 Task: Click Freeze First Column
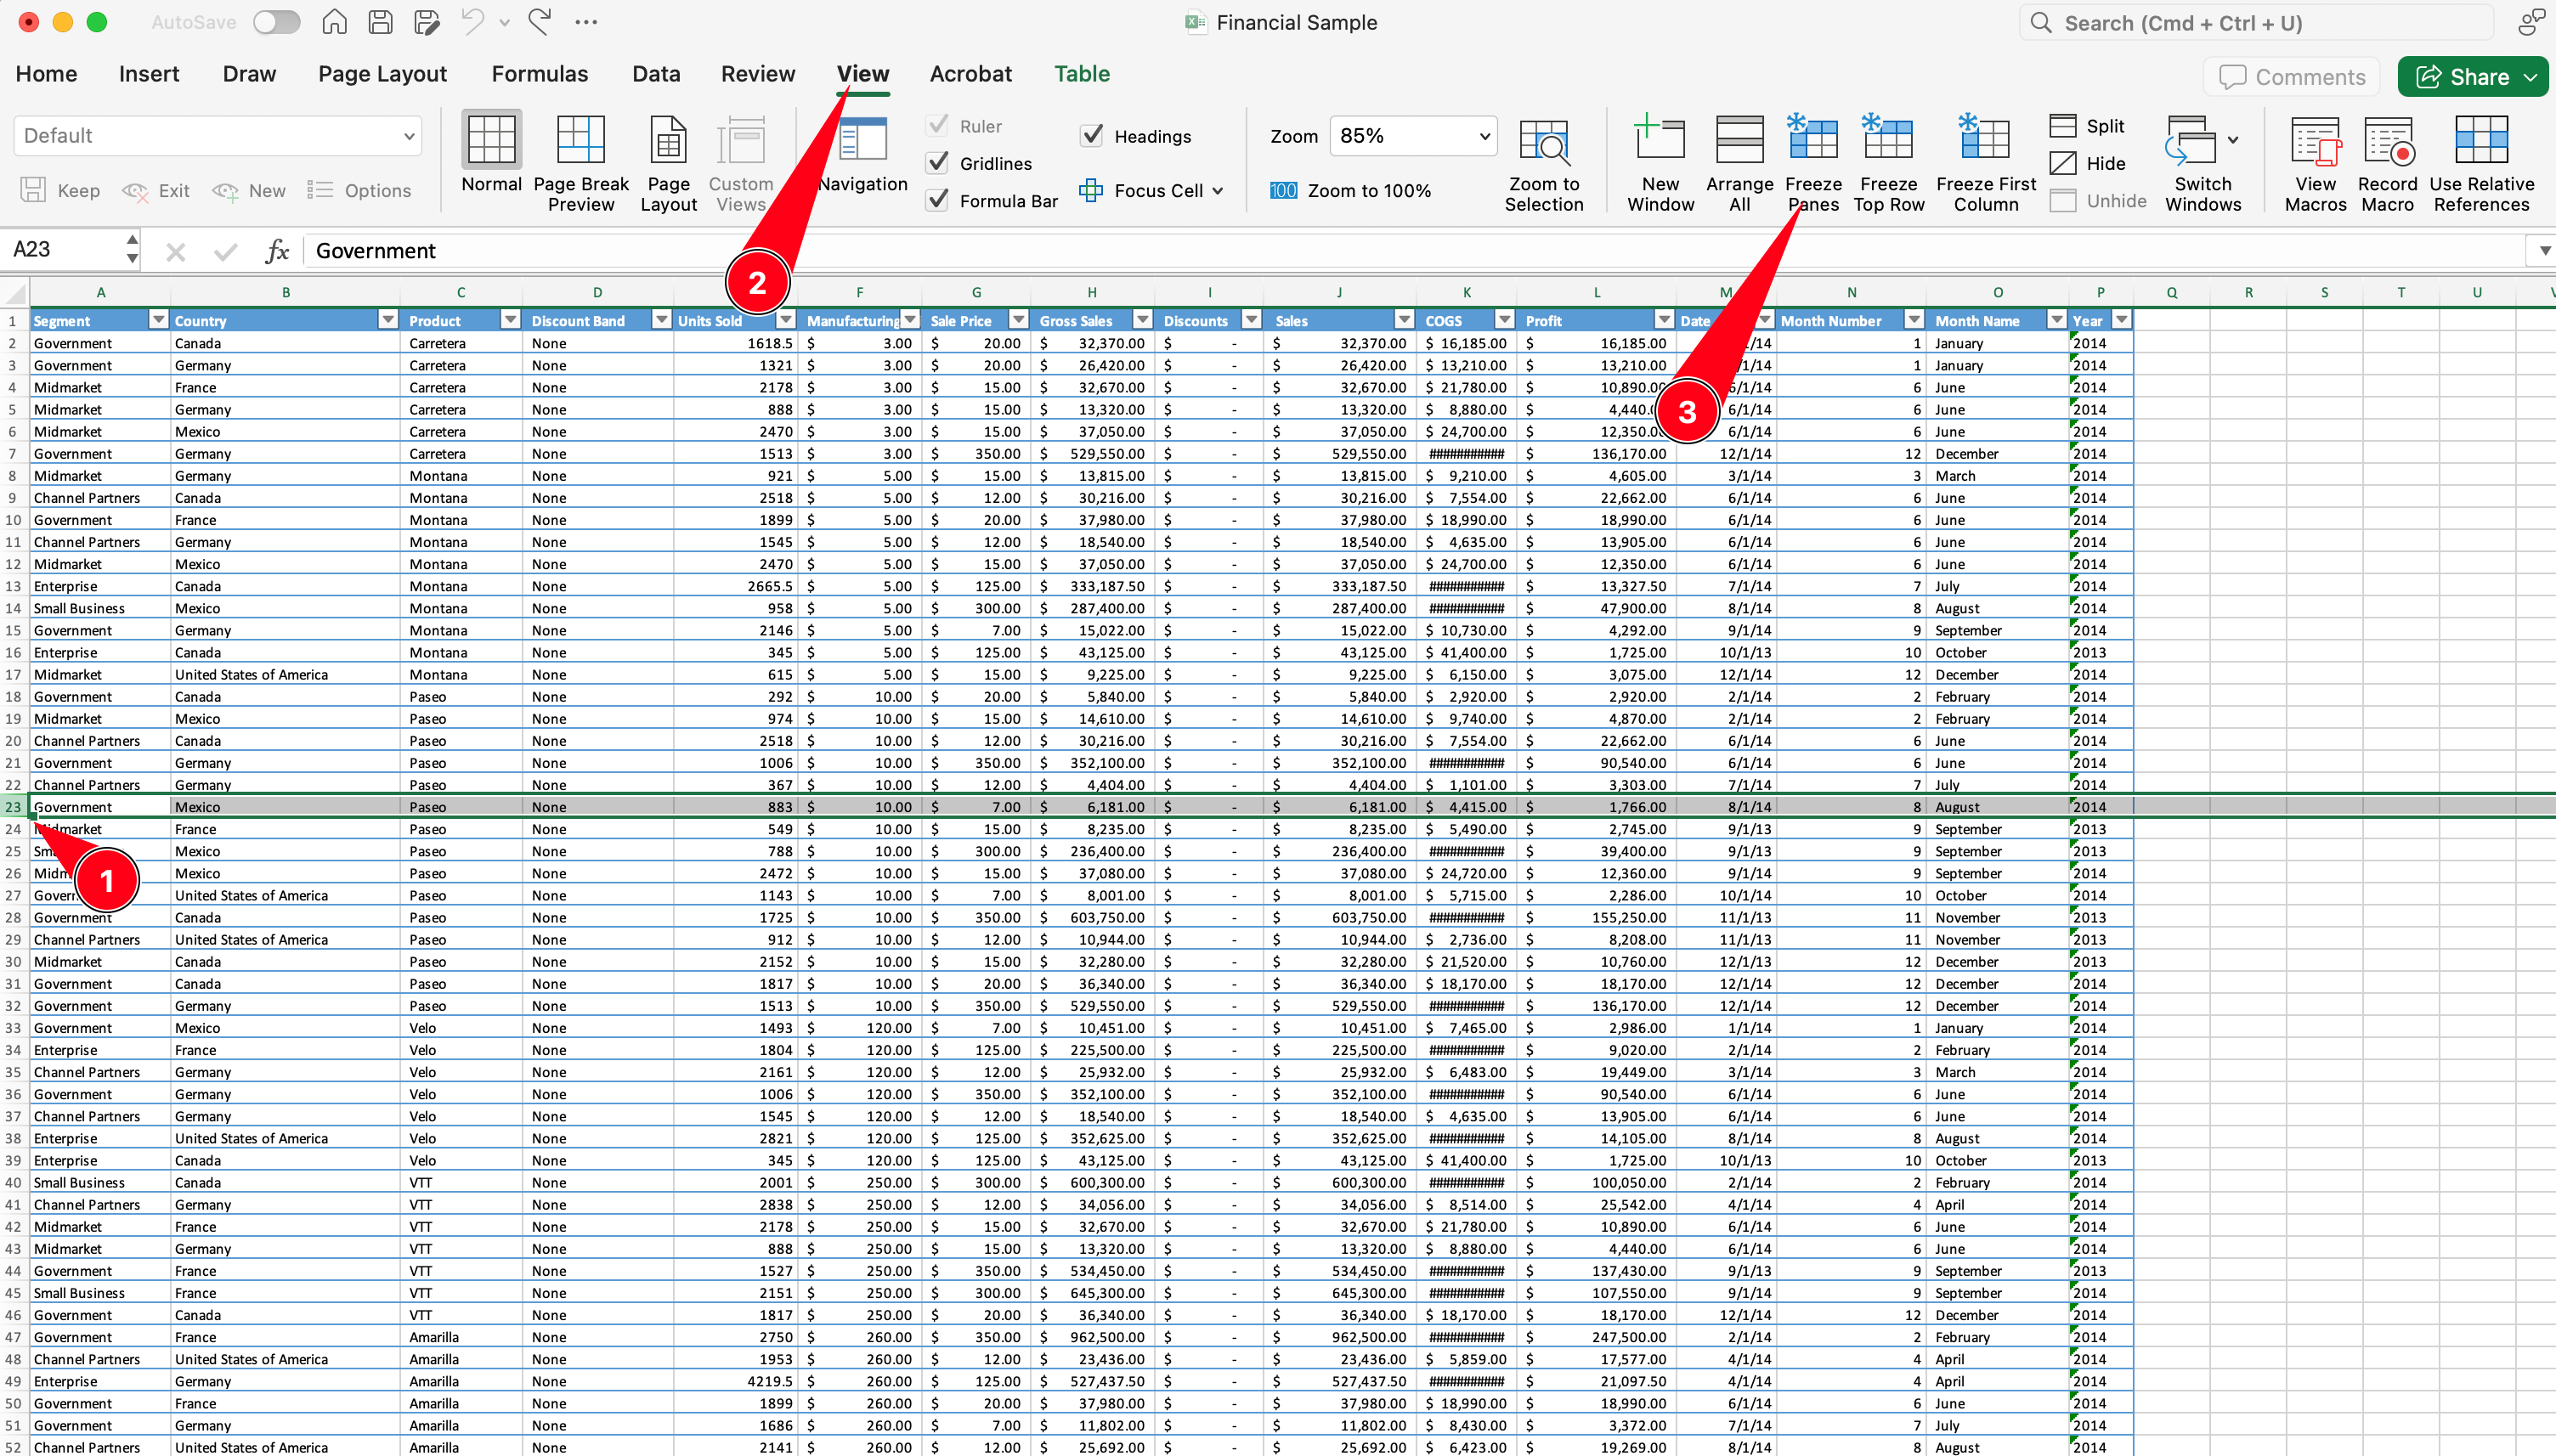(x=1986, y=164)
